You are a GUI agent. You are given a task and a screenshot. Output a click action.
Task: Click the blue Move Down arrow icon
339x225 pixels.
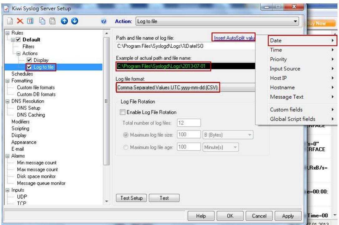[x=75, y=21]
